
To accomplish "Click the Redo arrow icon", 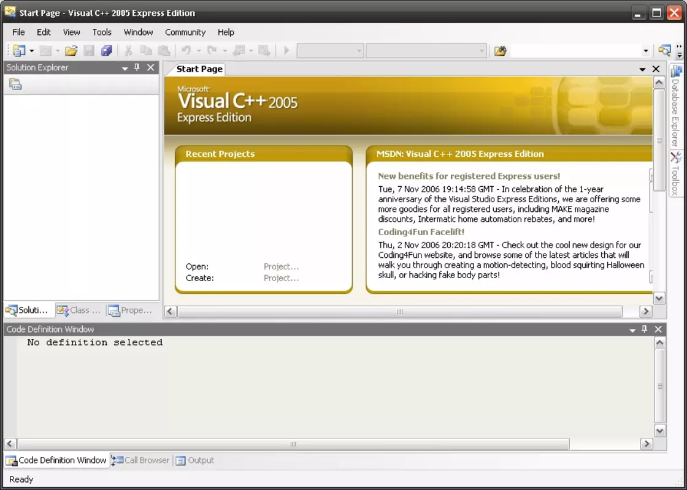I will (x=212, y=51).
